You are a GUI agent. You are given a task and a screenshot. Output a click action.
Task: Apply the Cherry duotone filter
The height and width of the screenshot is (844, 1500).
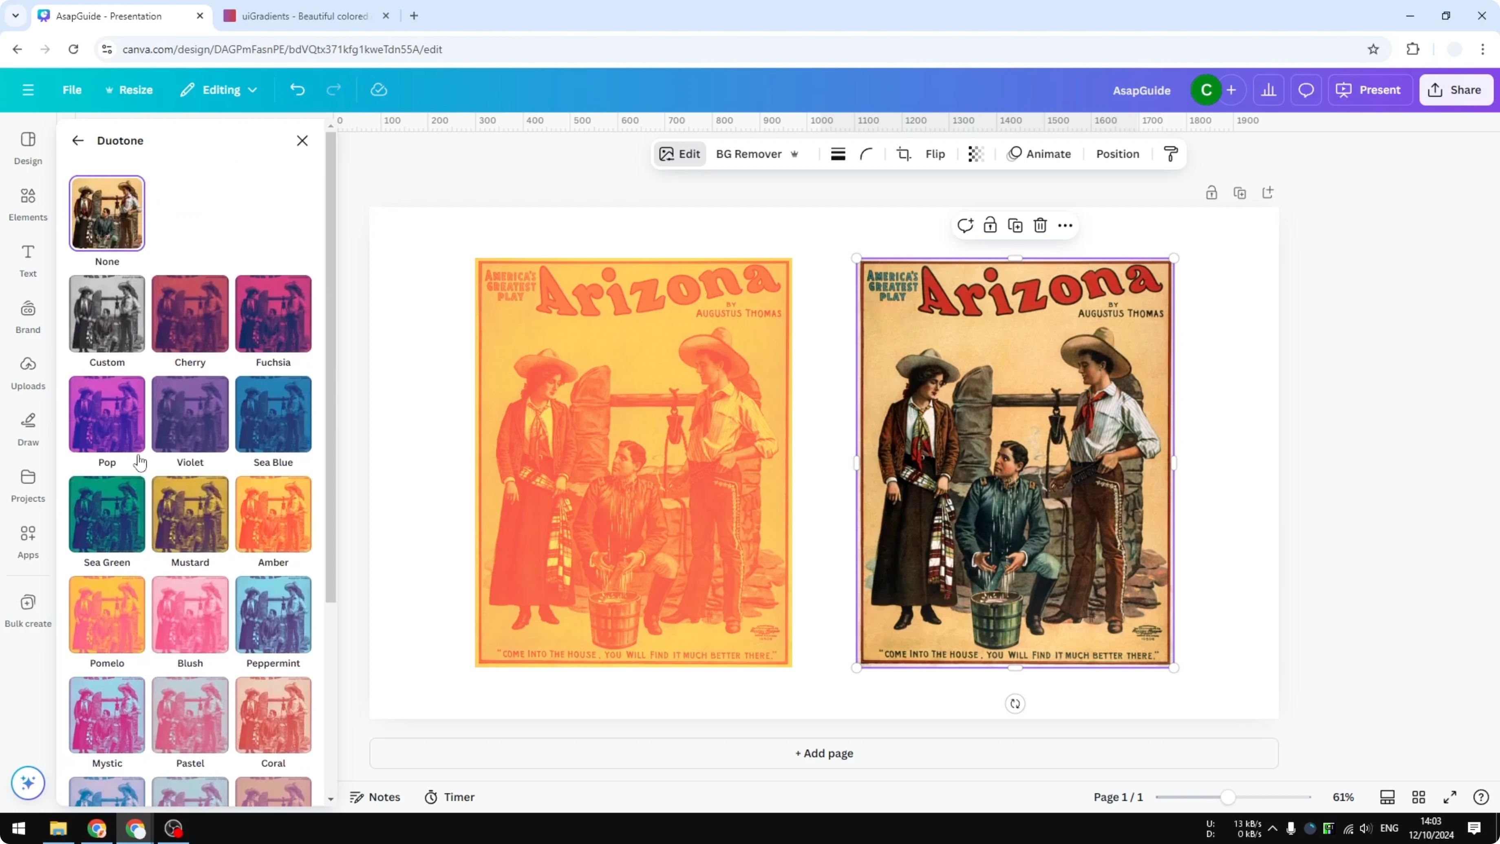pyautogui.click(x=190, y=314)
